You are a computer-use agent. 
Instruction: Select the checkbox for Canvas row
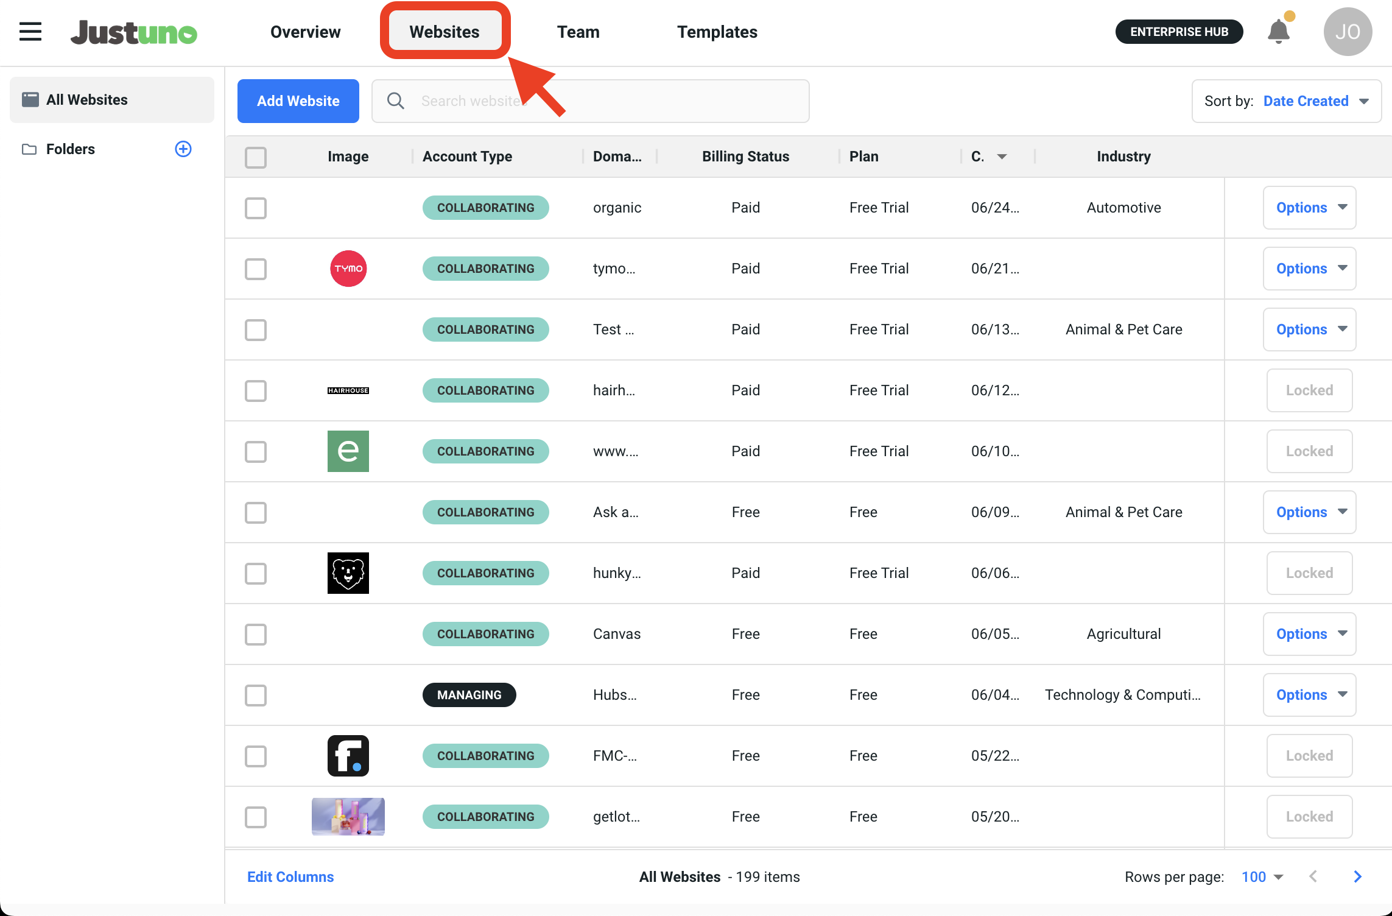click(x=256, y=634)
